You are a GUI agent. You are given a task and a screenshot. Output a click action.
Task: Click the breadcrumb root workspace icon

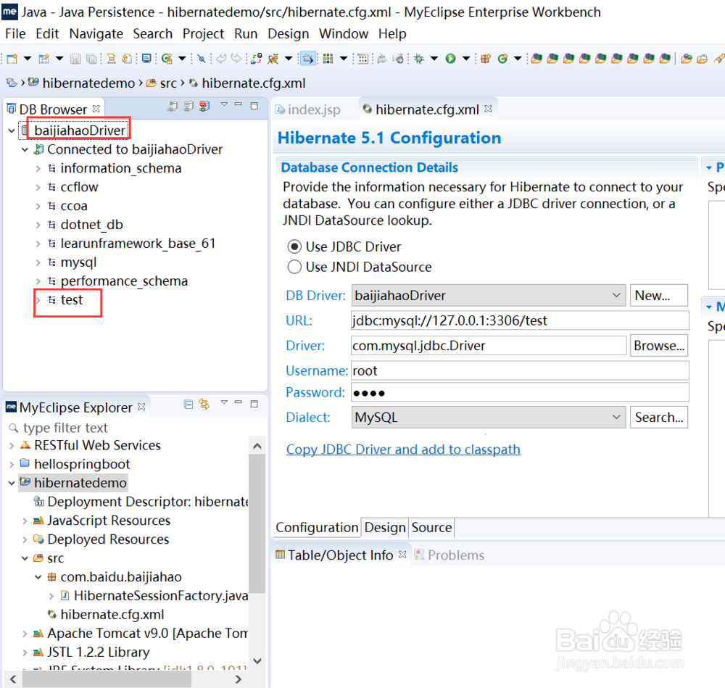(x=11, y=83)
